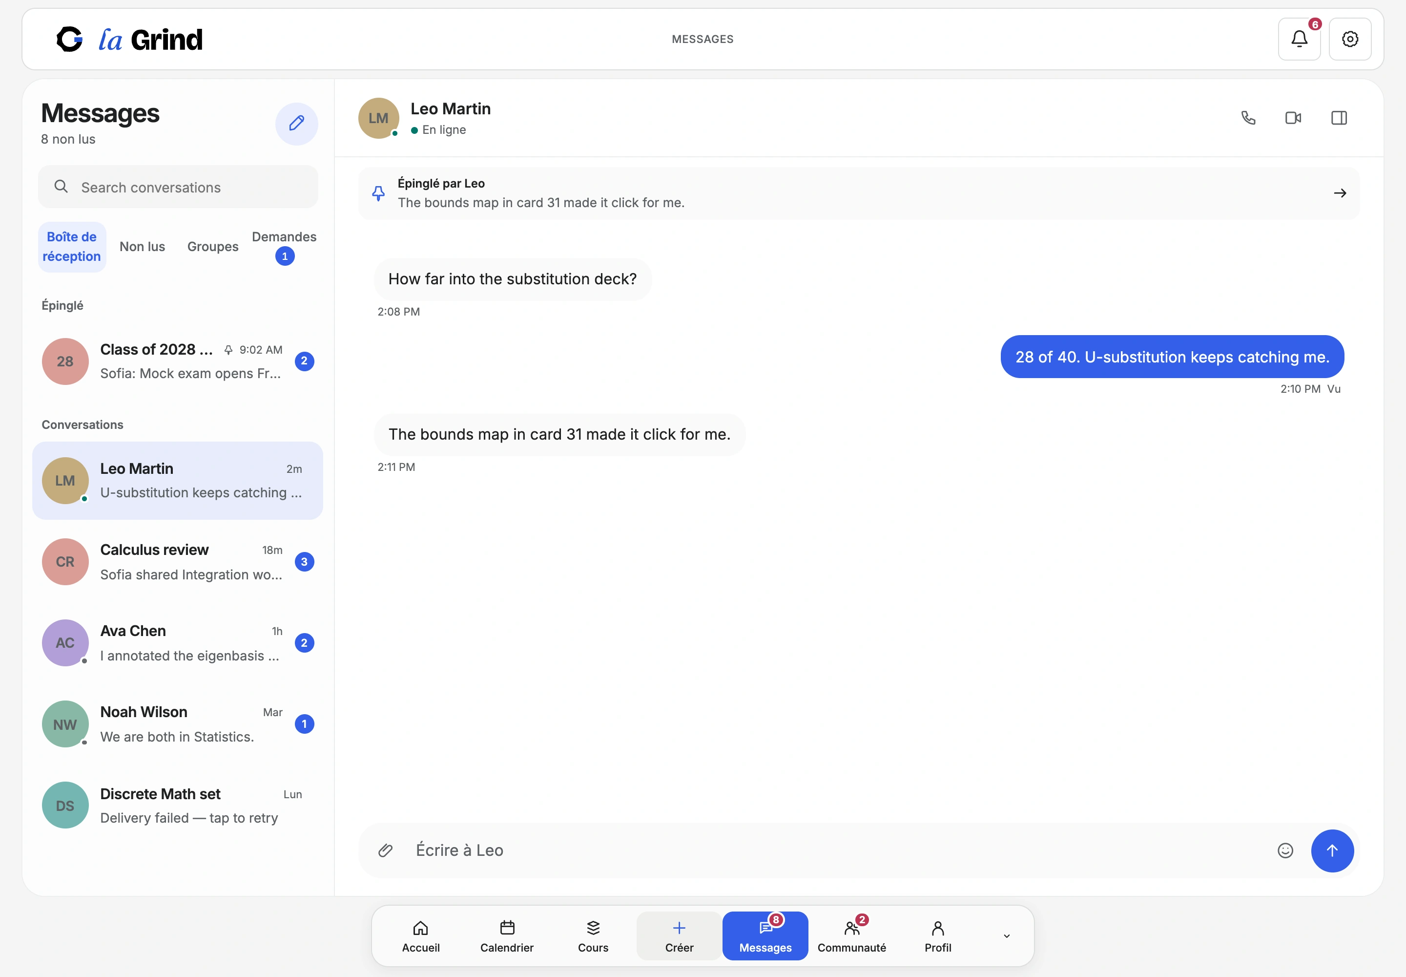Focus the Search conversations field
Image resolution: width=1406 pixels, height=977 pixels.
pos(178,187)
